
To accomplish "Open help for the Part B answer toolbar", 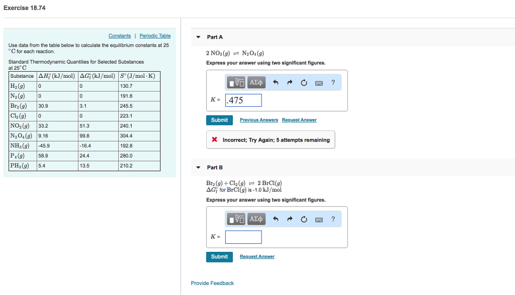I will click(x=332, y=219).
